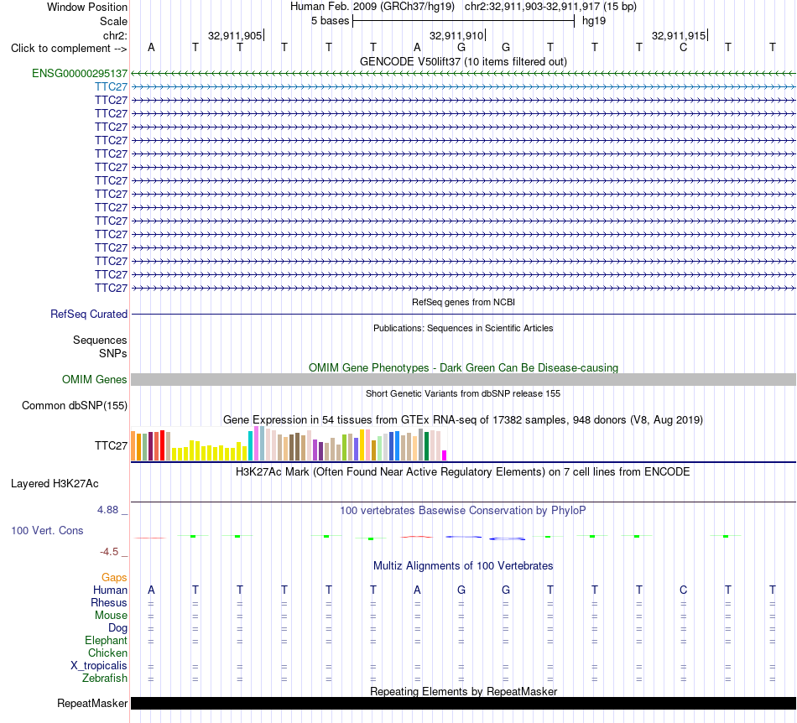This screenshot has height=723, width=797.
Task: Select the X_tropicalis species label
Action: pos(99,666)
